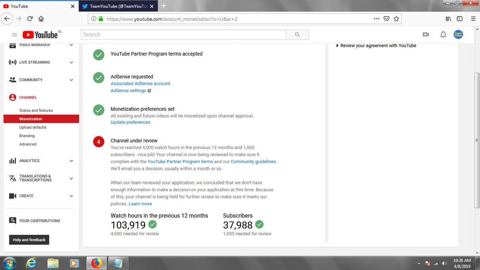
Task: Go back with the browser back arrow
Action: click(7, 18)
